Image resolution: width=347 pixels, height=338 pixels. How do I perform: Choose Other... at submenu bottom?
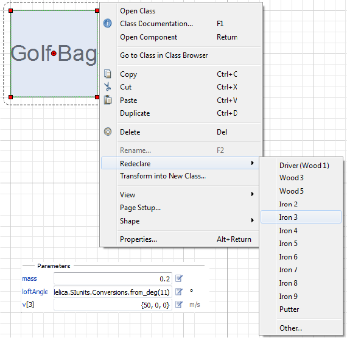pyautogui.click(x=290, y=328)
